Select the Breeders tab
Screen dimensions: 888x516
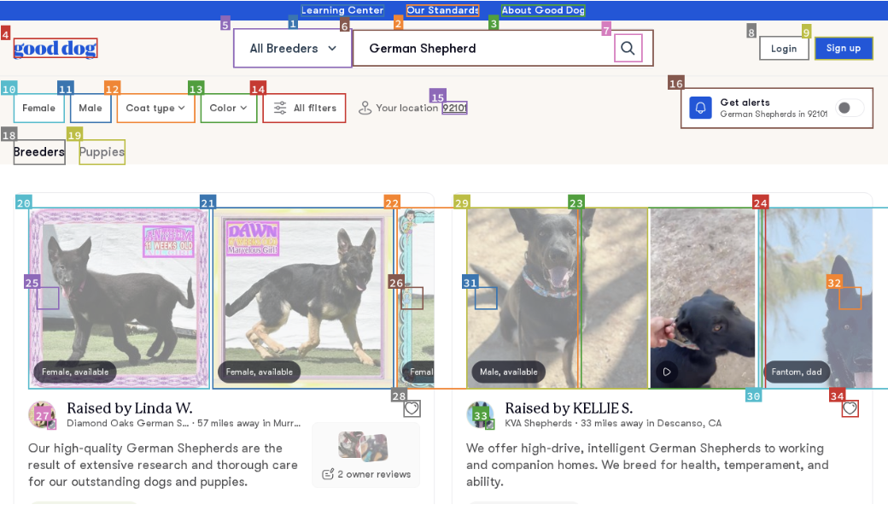(38, 152)
